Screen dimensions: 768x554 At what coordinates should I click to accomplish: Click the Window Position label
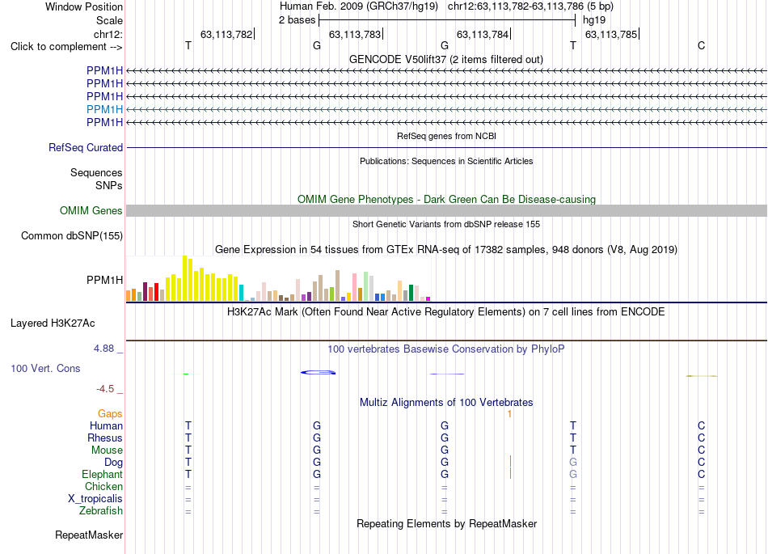(x=84, y=6)
